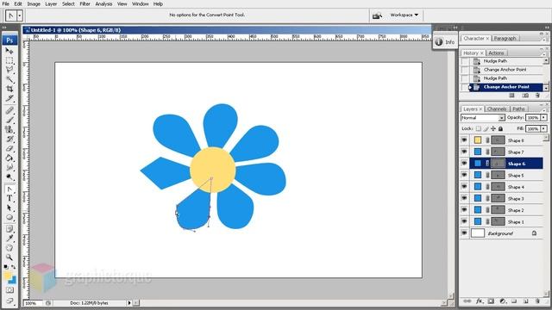This screenshot has height=310, width=552.
Task: Select the Rectangular Marquee tool
Action: click(x=9, y=60)
